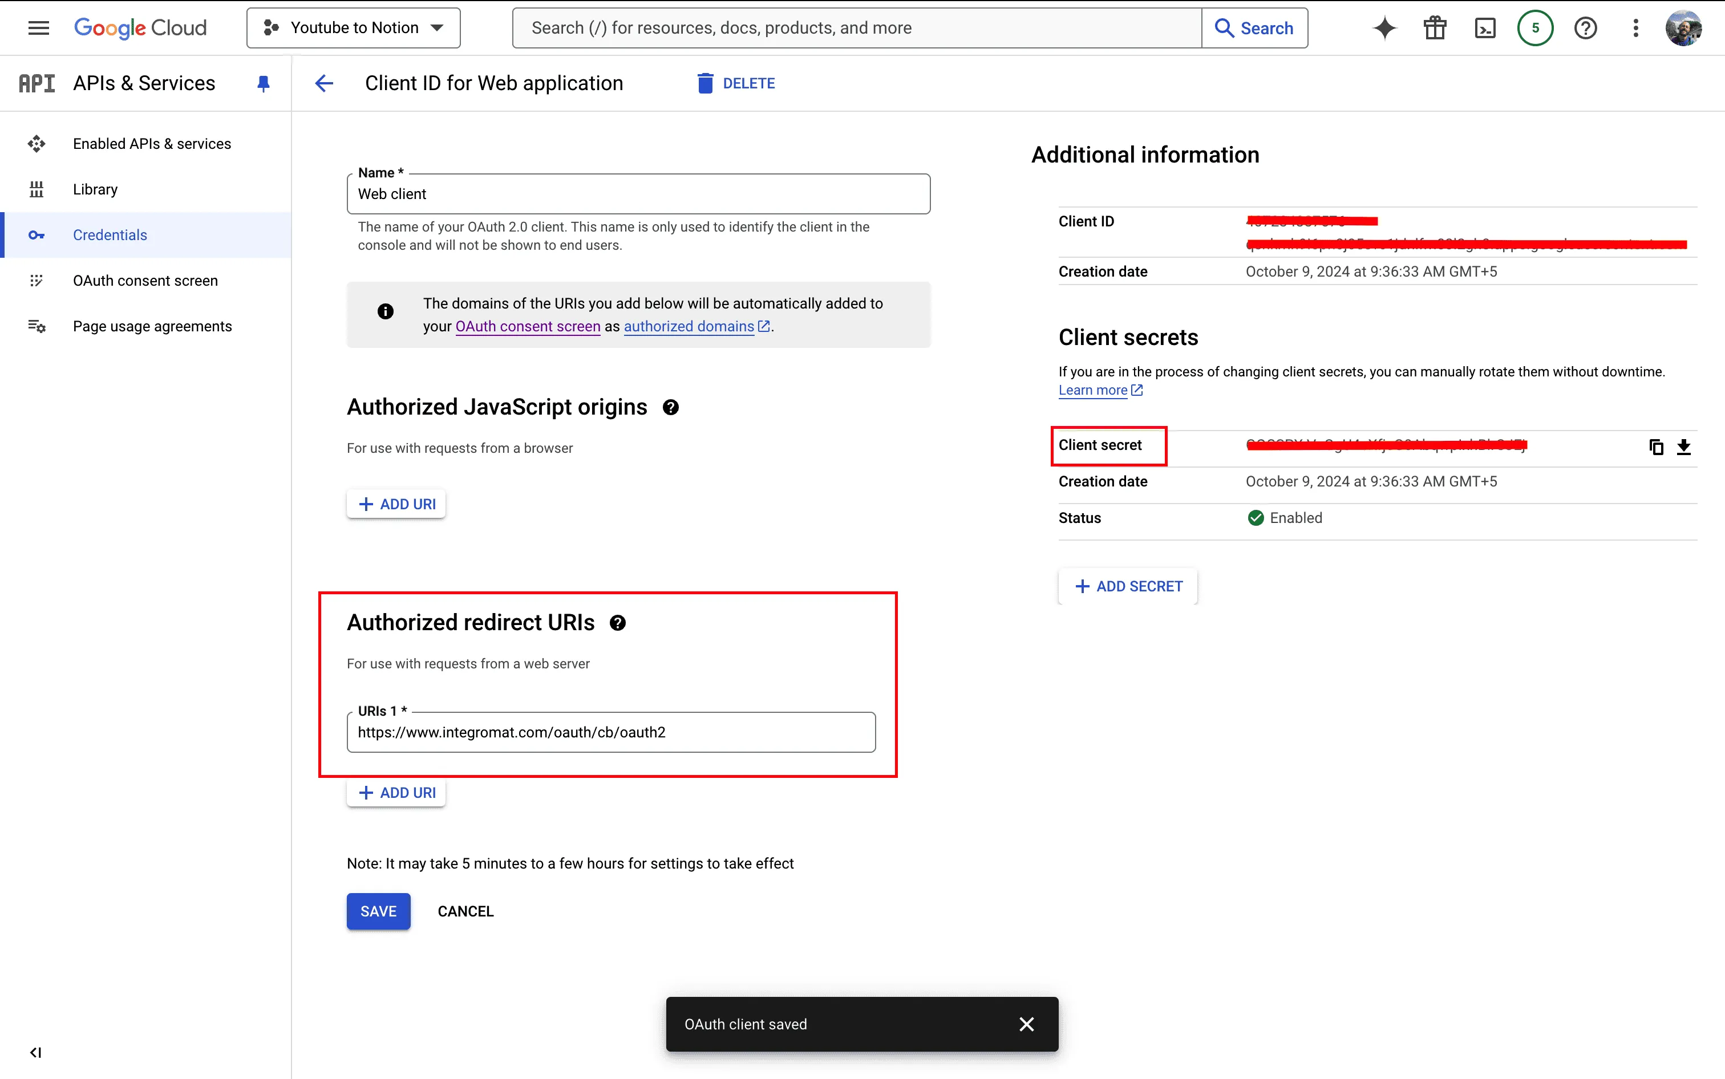Screen dimensions: 1725x1079
Task: Show help for Authorized redirect URIs
Action: [617, 623]
